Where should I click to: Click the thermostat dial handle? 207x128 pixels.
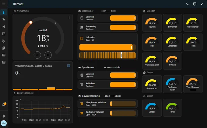31,22
